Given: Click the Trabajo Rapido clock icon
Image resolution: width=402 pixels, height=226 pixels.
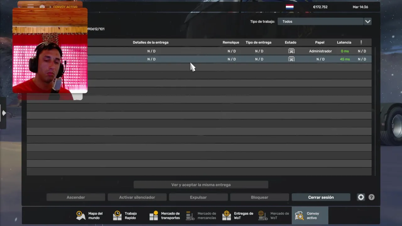Looking at the screenshot, I should [117, 215].
